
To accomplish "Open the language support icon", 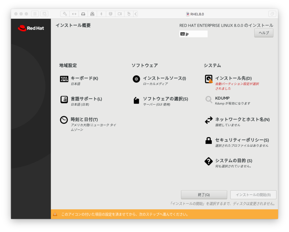I will click(64, 100).
